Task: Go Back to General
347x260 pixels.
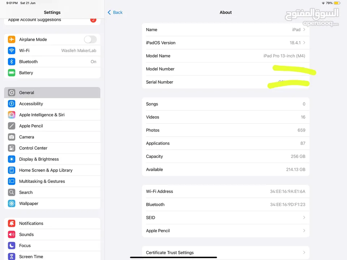Action: click(x=115, y=12)
